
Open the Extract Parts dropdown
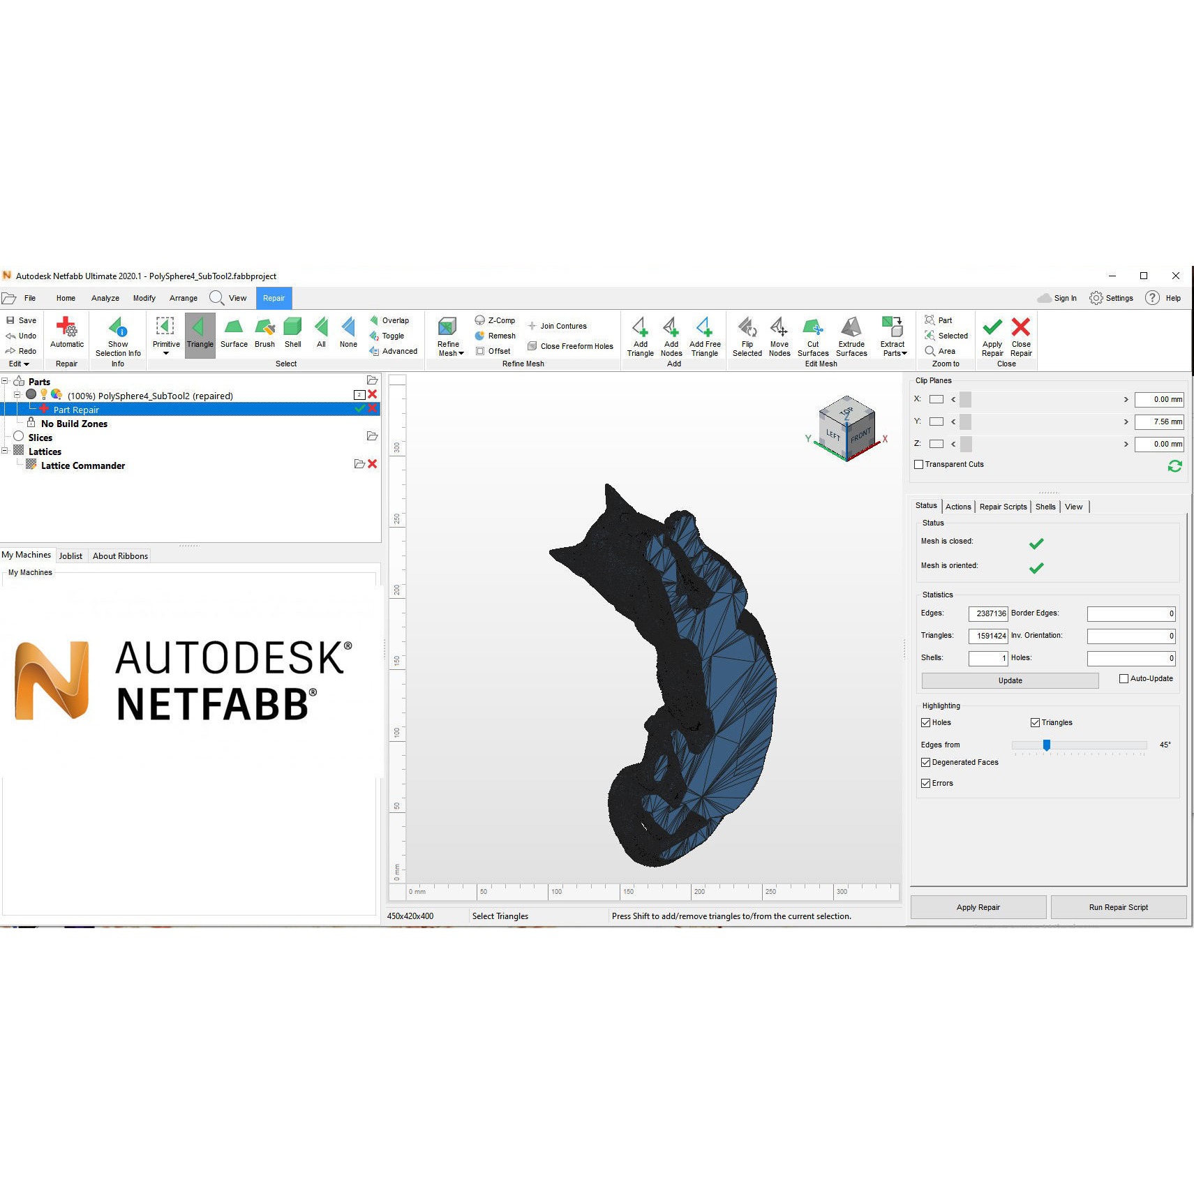(904, 353)
